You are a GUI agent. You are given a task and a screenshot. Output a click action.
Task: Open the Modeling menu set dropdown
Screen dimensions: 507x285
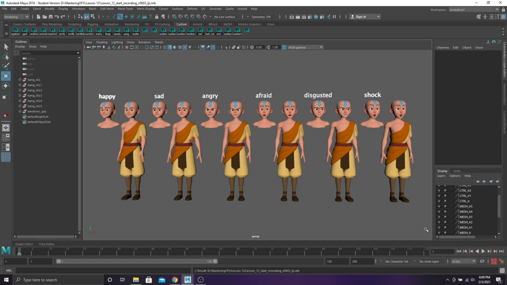[x=16, y=17]
